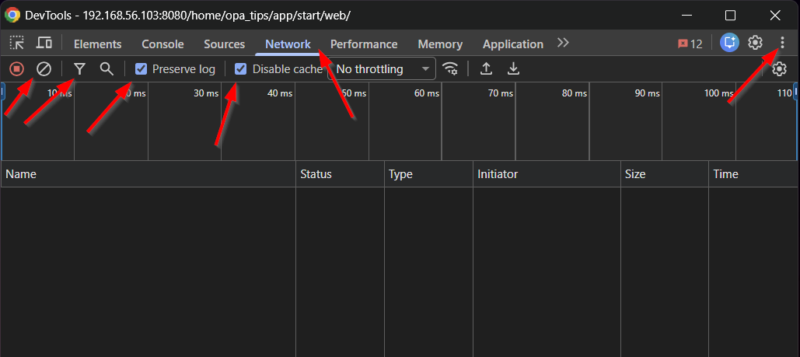Viewport: 800px width, 357px height.
Task: Open network conditions wifi icon
Action: pyautogui.click(x=450, y=69)
